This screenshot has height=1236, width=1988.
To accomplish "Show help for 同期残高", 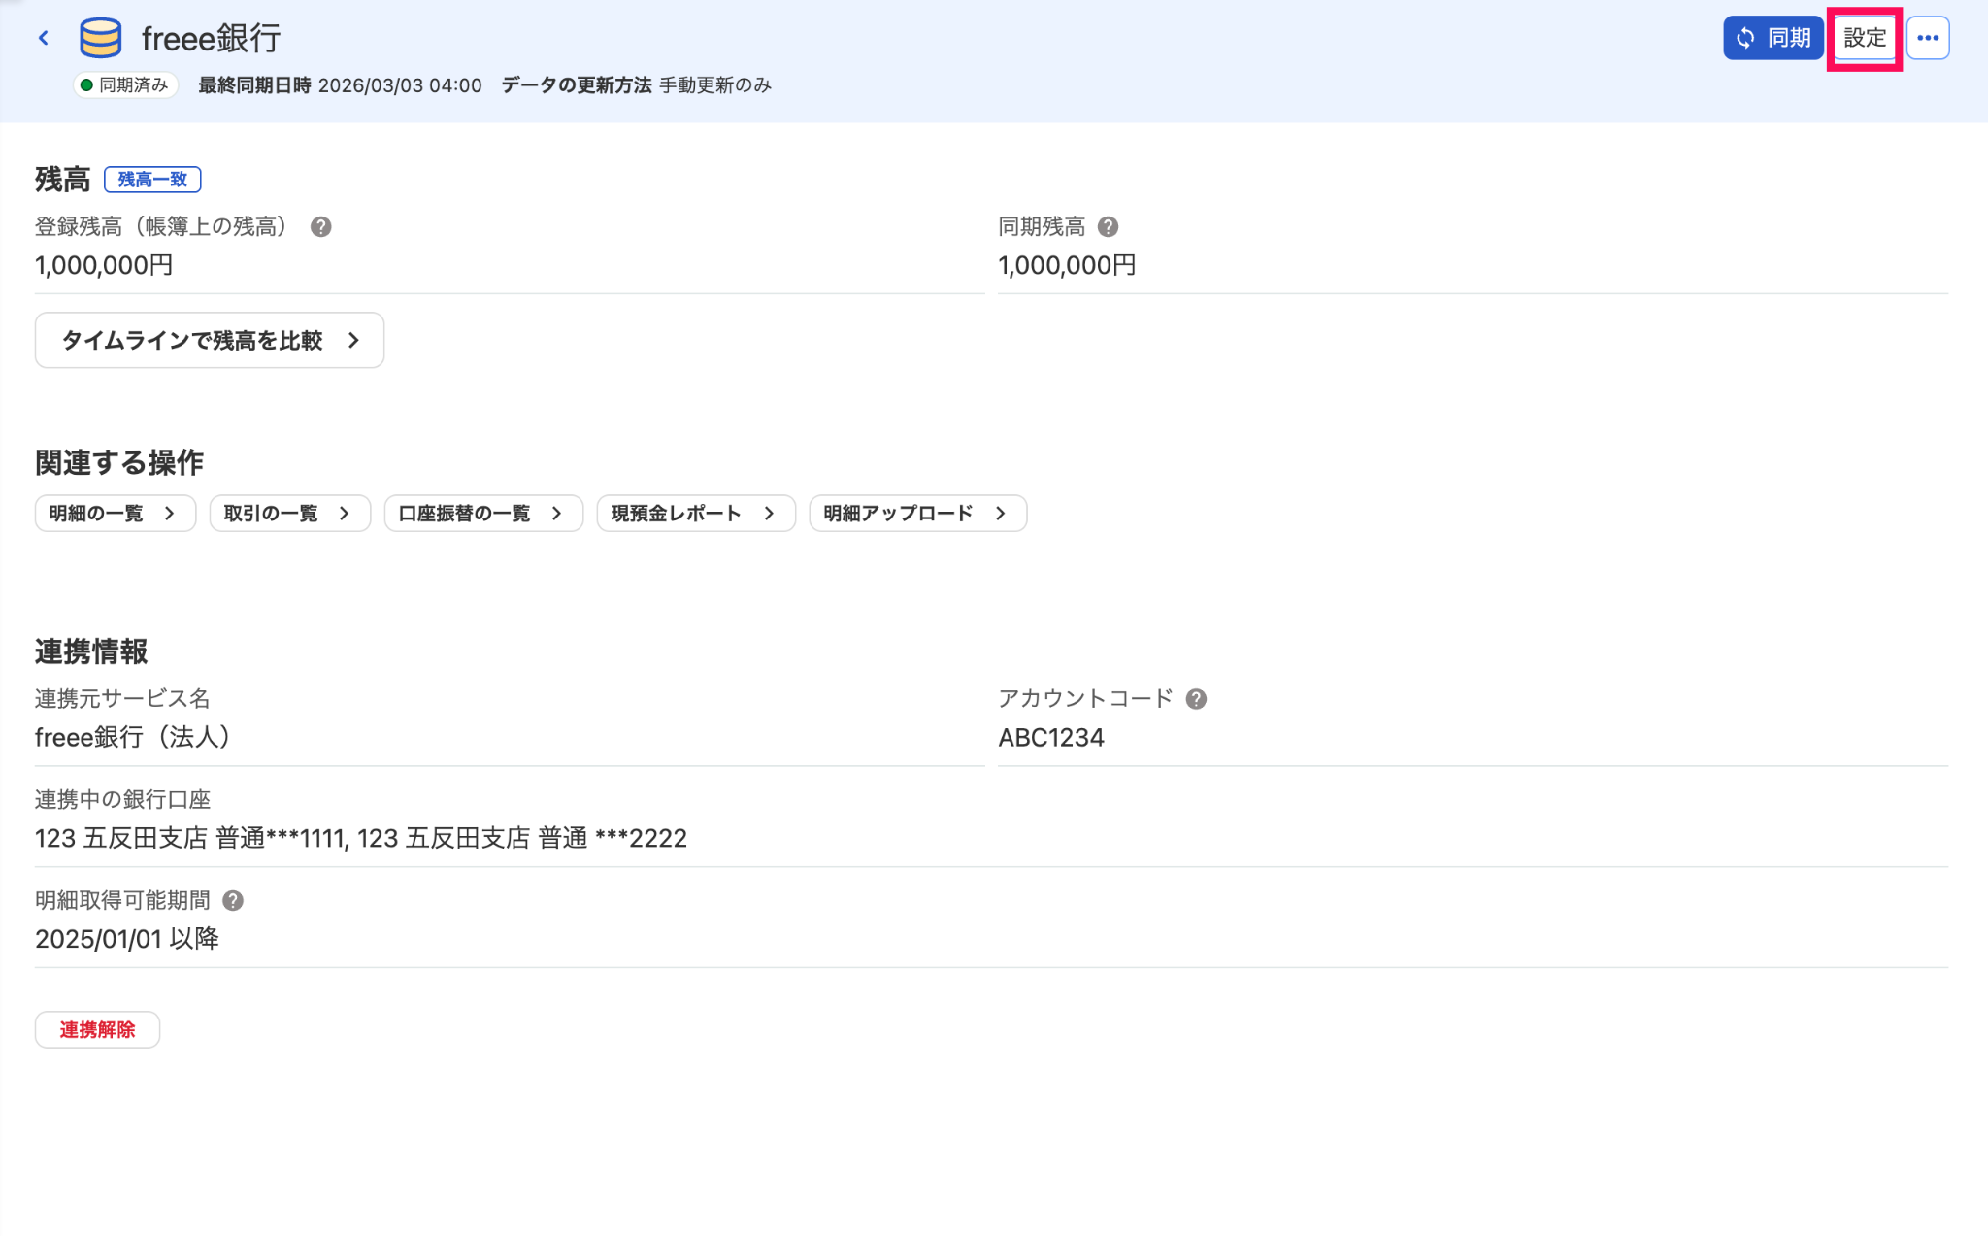I will click(1108, 226).
